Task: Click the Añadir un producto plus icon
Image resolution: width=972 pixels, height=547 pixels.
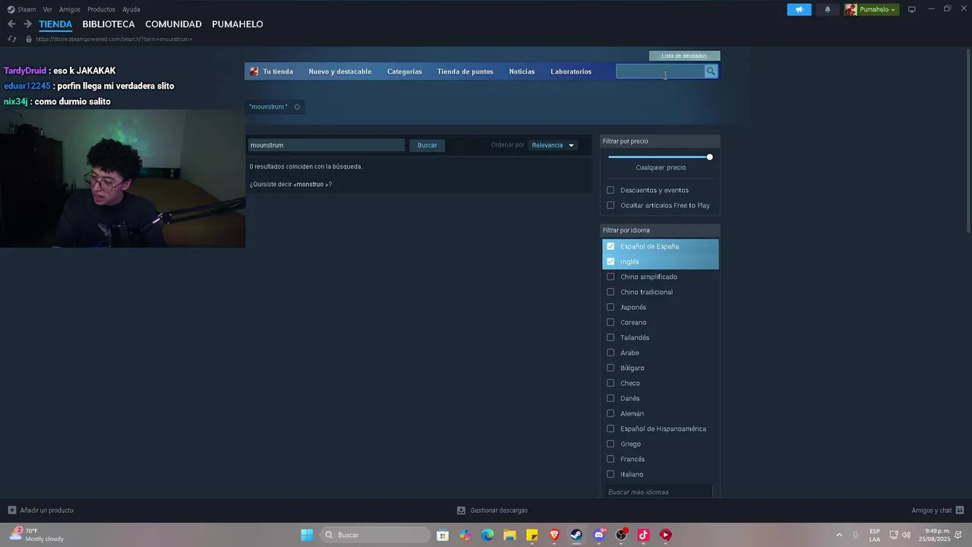Action: (x=11, y=511)
